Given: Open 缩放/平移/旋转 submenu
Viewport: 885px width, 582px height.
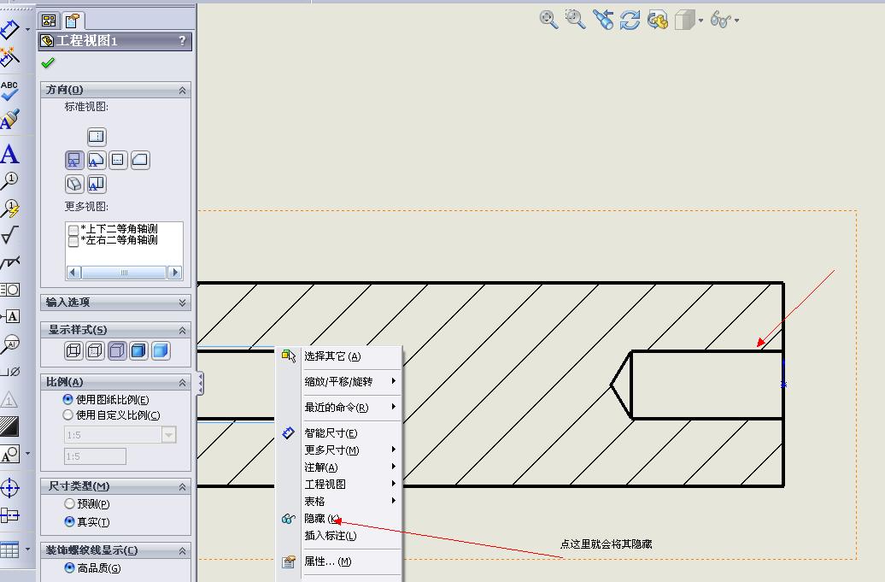Looking at the screenshot, I should tap(339, 382).
